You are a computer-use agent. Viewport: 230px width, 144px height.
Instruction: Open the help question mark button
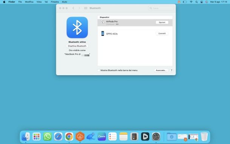point(172,70)
